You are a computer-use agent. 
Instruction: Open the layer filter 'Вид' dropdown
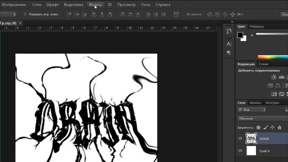(x=252, y=110)
